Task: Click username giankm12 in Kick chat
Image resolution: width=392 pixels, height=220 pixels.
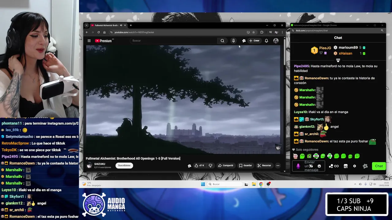Action: tap(307, 127)
